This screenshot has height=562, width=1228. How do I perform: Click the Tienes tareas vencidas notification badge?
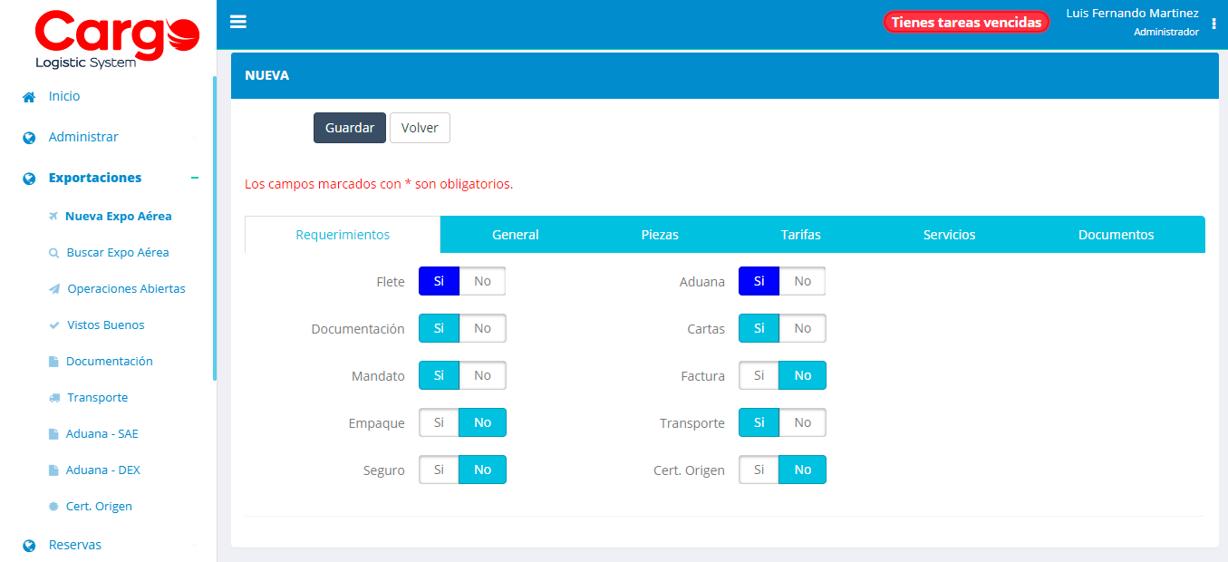point(966,21)
